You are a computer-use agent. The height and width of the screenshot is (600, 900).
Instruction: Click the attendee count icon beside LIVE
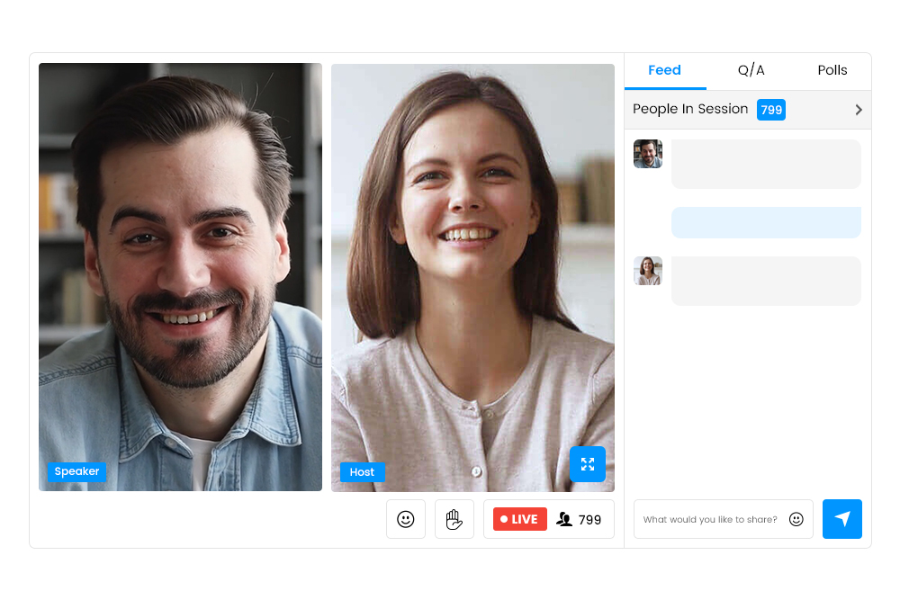tap(564, 519)
